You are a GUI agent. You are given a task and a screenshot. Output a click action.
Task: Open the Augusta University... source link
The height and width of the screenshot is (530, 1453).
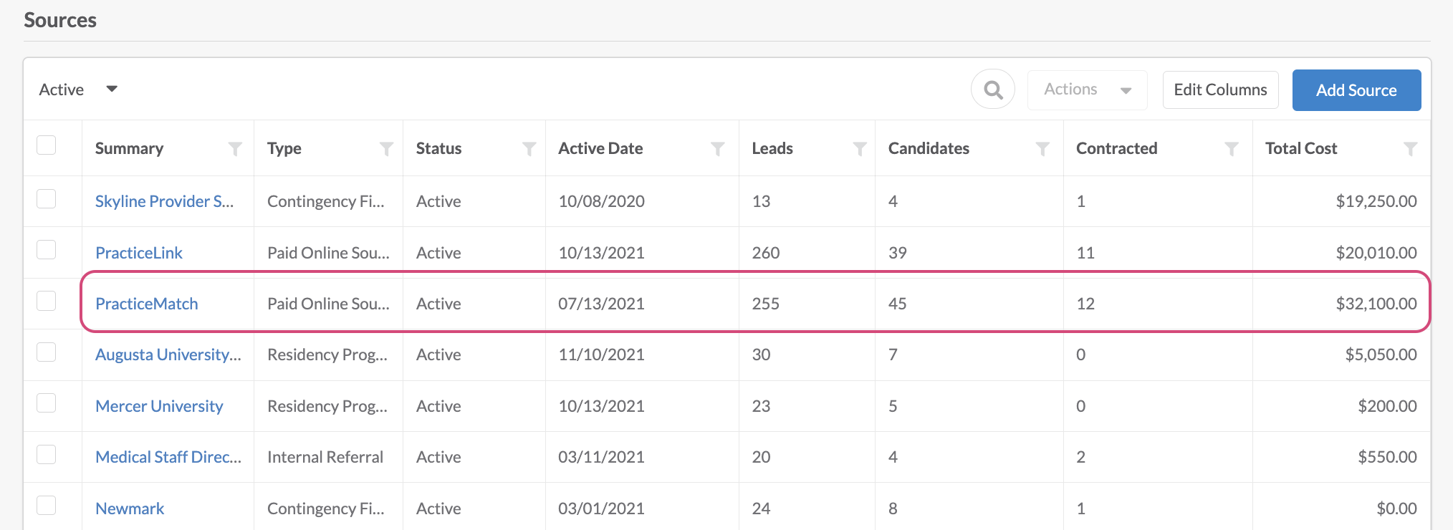coord(168,355)
